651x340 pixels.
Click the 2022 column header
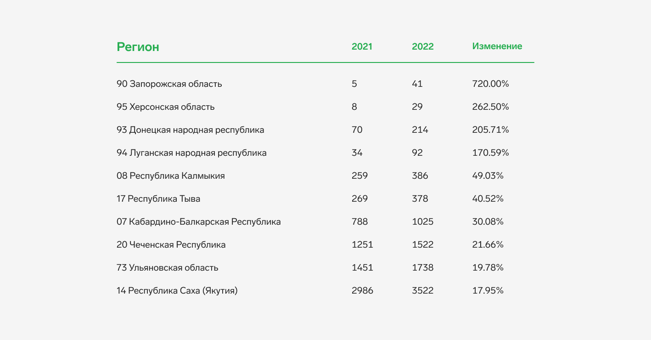423,46
